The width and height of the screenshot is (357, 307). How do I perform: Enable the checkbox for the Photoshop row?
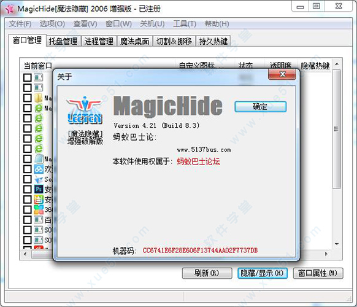click(28, 189)
